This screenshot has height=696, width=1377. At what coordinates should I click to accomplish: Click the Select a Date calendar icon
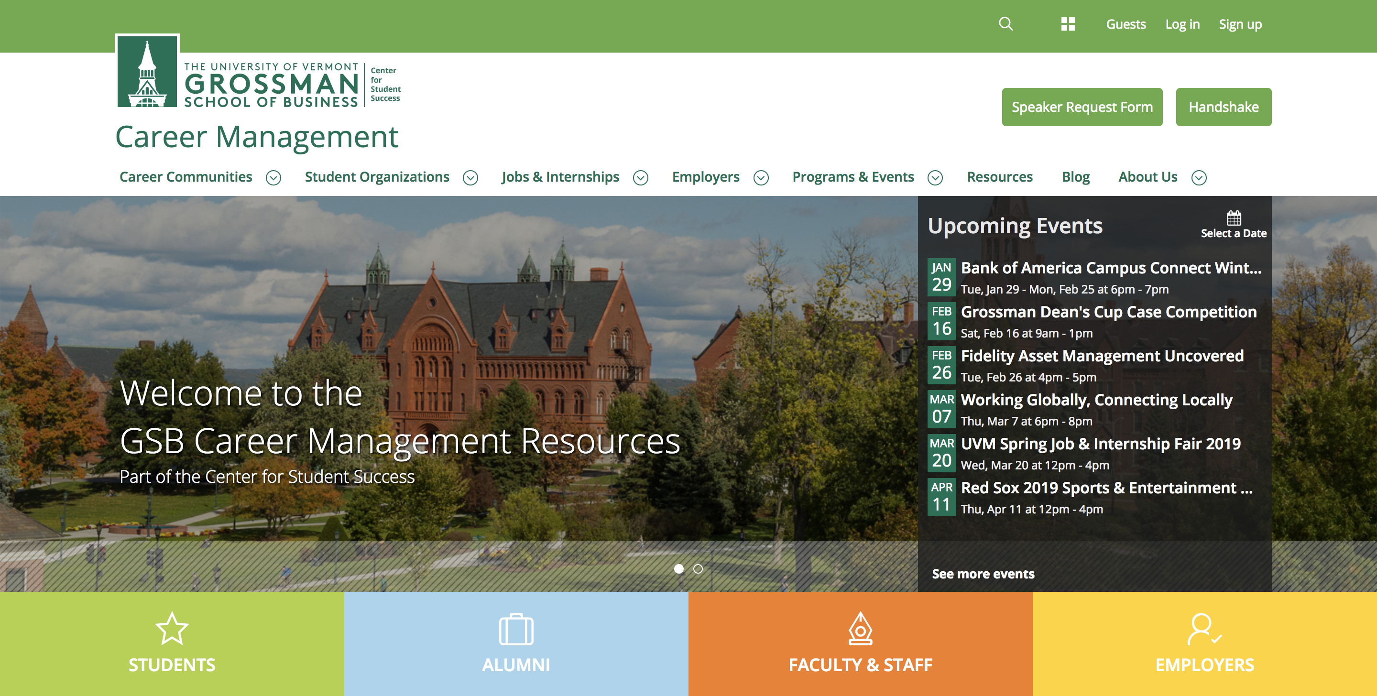(x=1233, y=218)
